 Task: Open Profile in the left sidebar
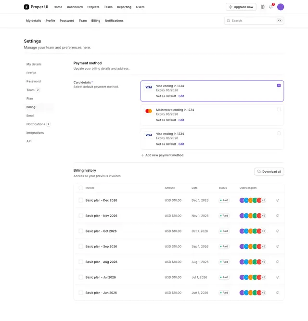(31, 73)
